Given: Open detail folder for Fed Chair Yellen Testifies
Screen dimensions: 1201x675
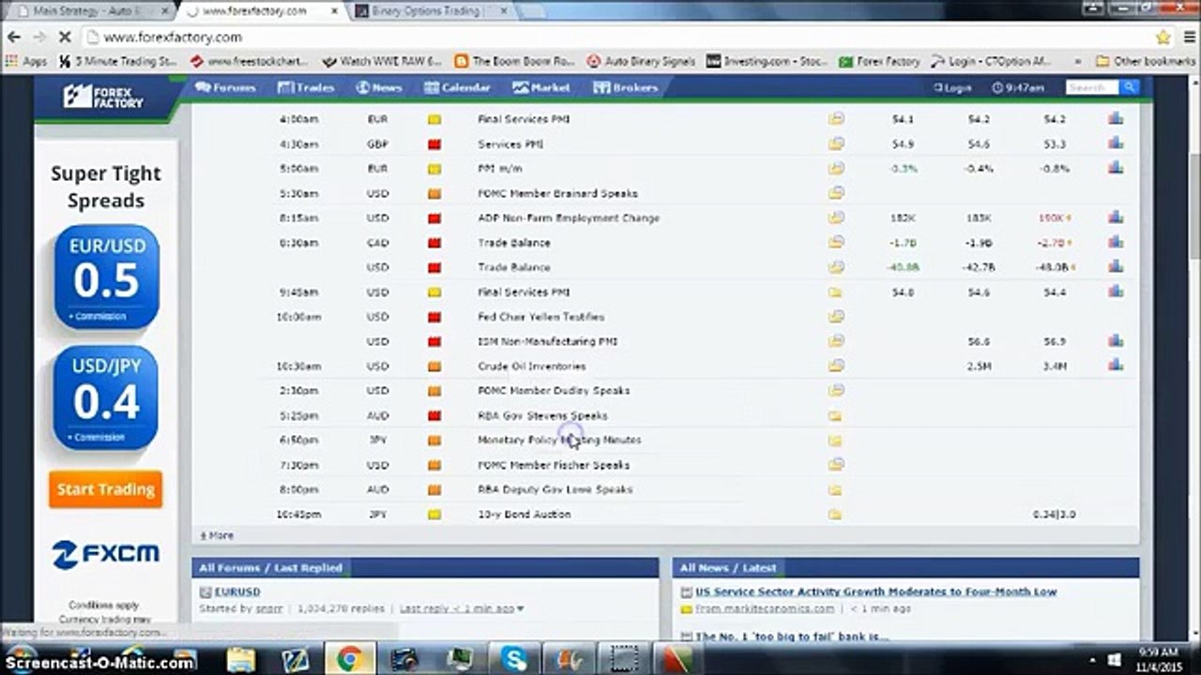Looking at the screenshot, I should pos(836,316).
